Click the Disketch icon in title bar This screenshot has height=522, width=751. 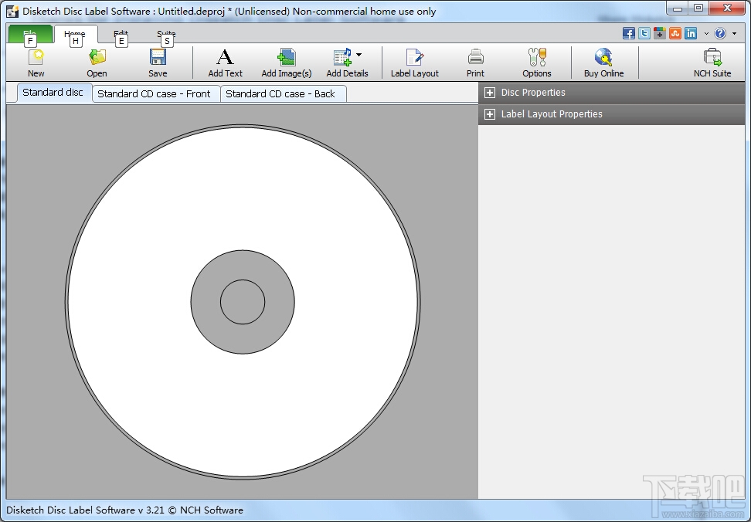point(12,11)
